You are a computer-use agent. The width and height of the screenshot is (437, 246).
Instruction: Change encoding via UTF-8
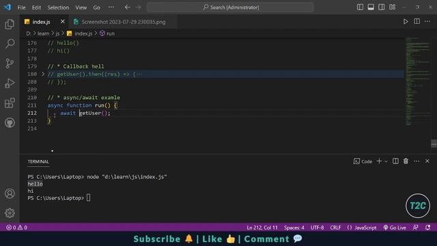click(x=317, y=228)
